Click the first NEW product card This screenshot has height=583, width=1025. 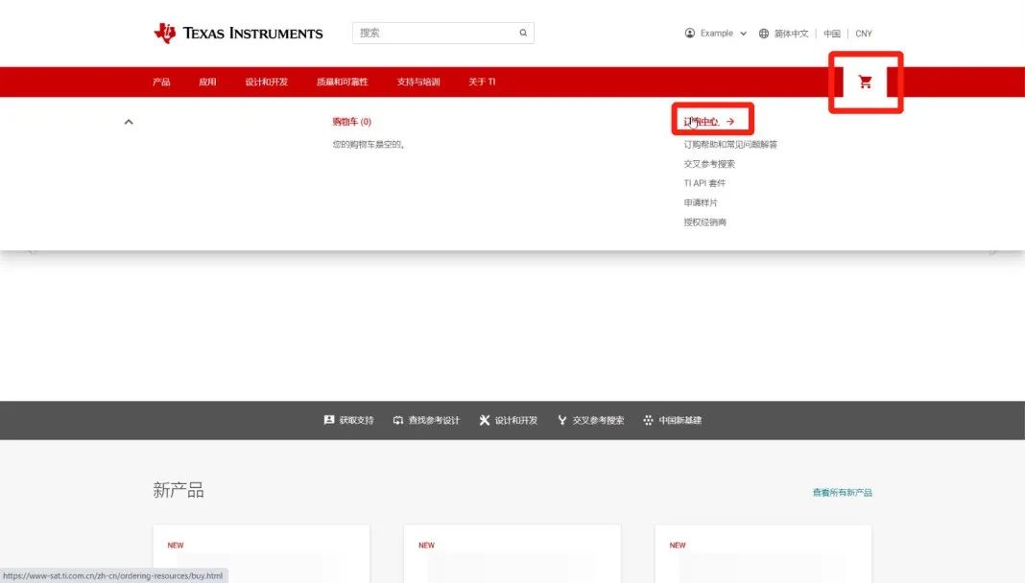pyautogui.click(x=260, y=556)
